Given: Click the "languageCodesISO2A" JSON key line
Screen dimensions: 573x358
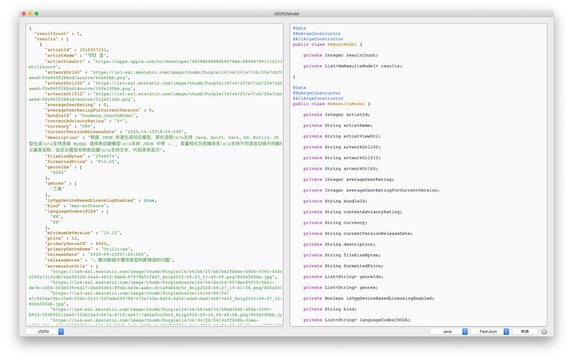Looking at the screenshot, I should [77, 211].
